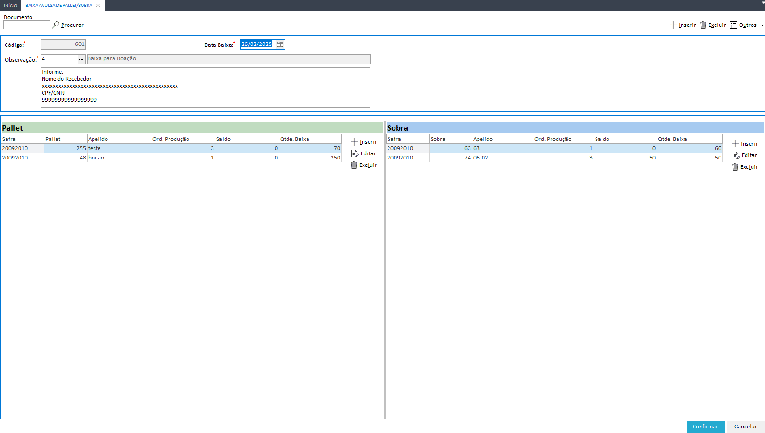Viewport: 765px width, 433px height.
Task: Click the Sobra column header in Sobra table
Action: 451,139
